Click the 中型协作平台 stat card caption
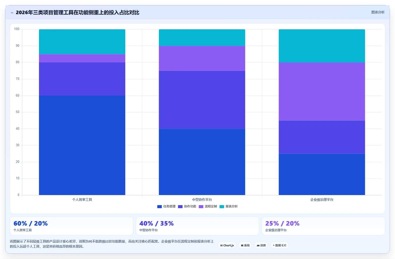The height and width of the screenshot is (259, 395). (x=149, y=230)
